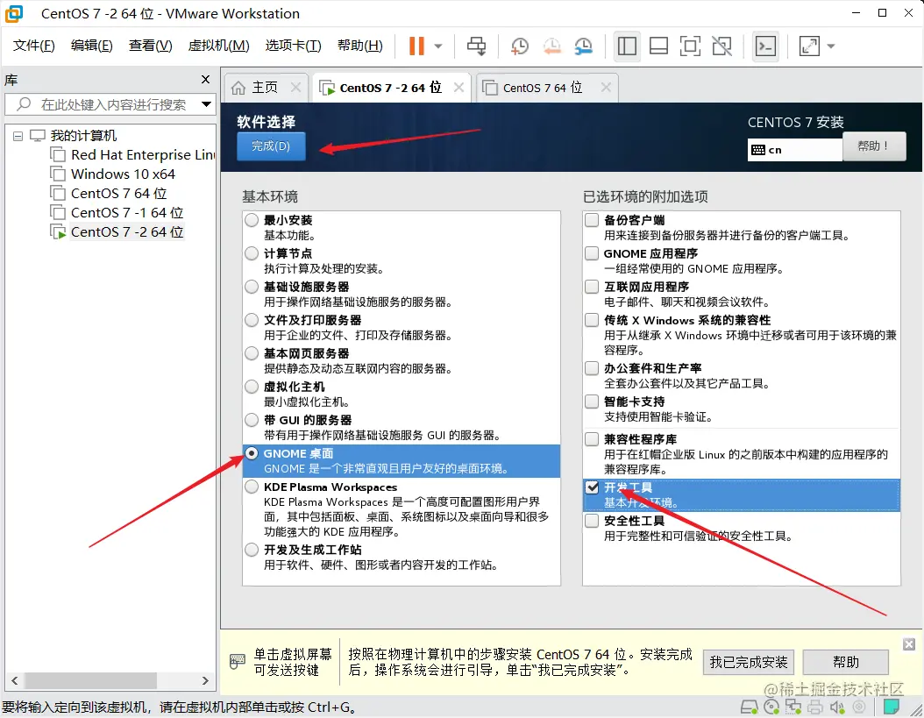Open the library search dropdown arrow
Screen dimensions: 924x718
tap(206, 104)
